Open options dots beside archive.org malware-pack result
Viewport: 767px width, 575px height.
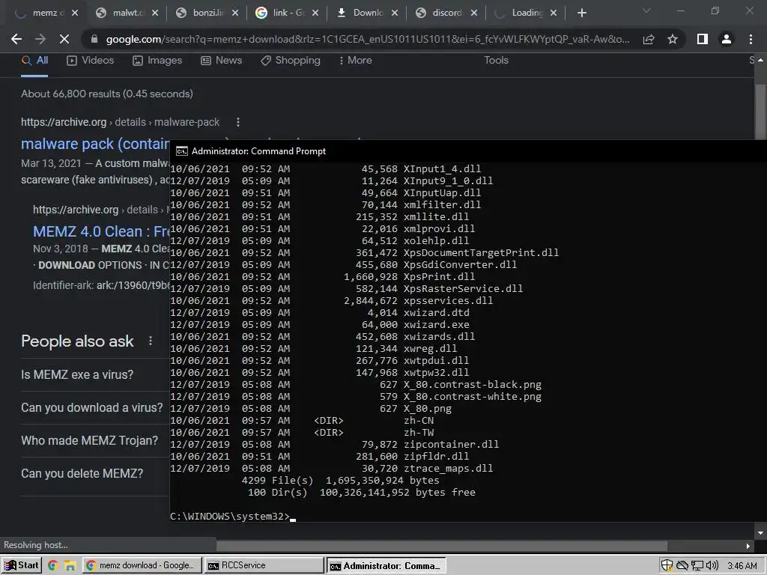pos(238,122)
